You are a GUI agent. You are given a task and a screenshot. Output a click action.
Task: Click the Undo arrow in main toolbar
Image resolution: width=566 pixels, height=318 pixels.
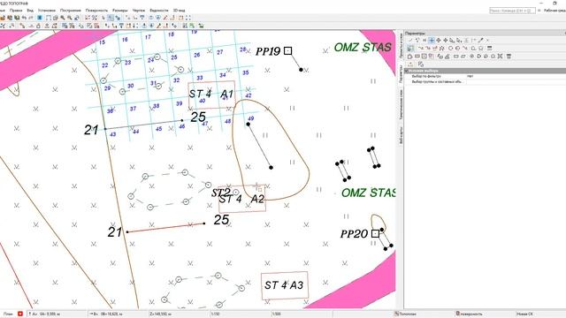point(24,18)
